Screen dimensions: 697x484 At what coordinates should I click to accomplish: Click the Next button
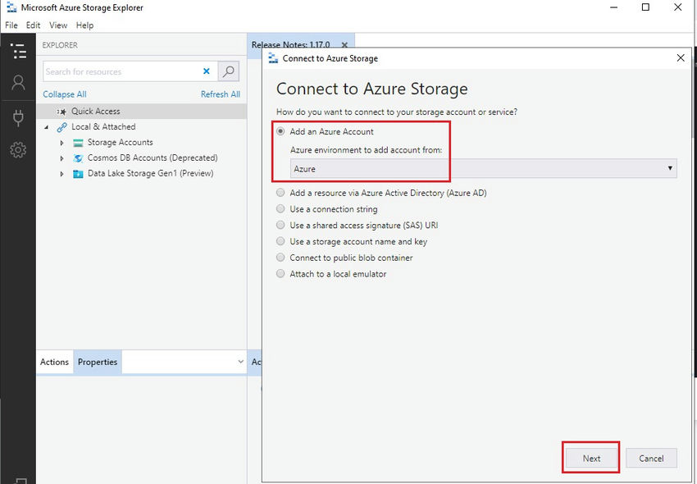pyautogui.click(x=590, y=458)
